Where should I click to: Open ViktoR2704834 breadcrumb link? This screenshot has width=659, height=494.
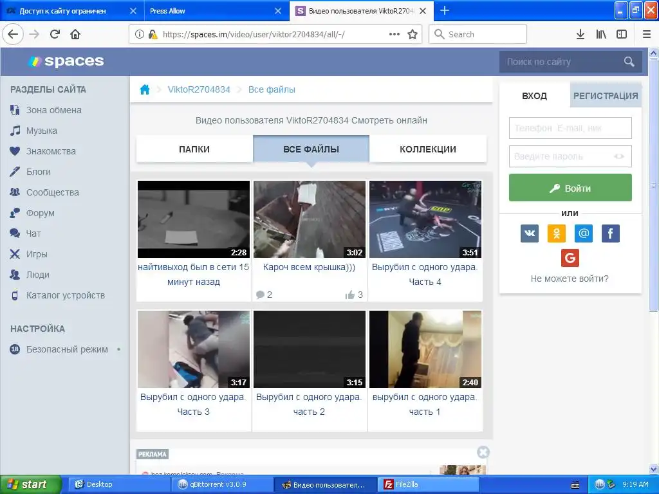199,89
